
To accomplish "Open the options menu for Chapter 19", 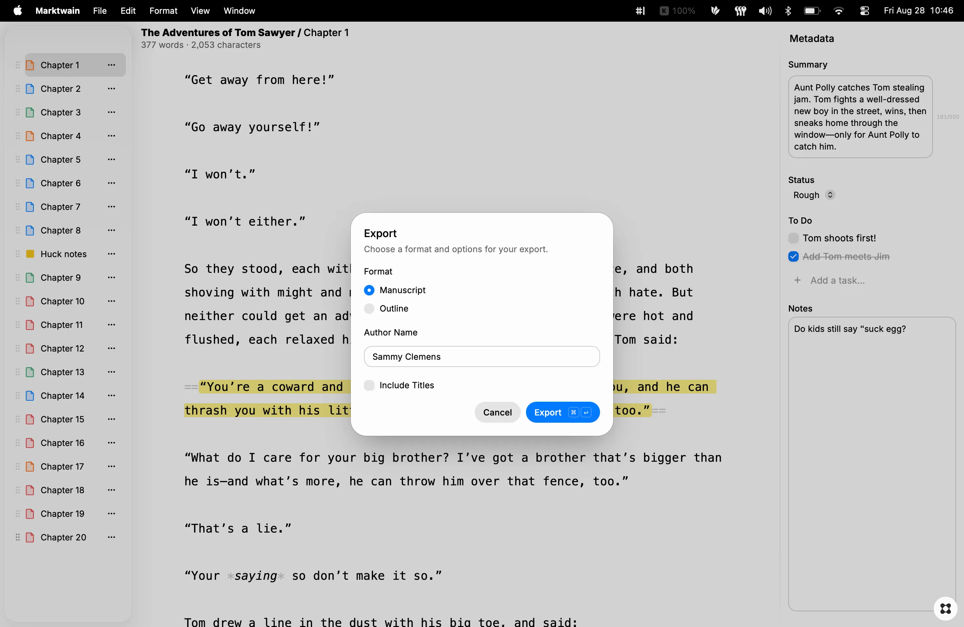I will coord(111,513).
